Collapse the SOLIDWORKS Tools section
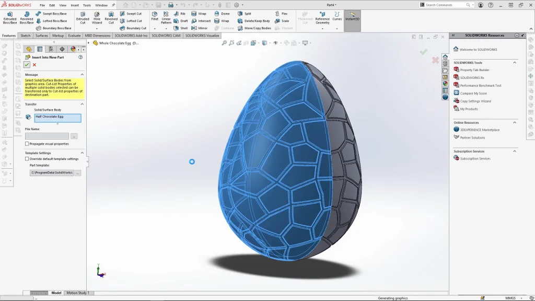 tap(514, 63)
